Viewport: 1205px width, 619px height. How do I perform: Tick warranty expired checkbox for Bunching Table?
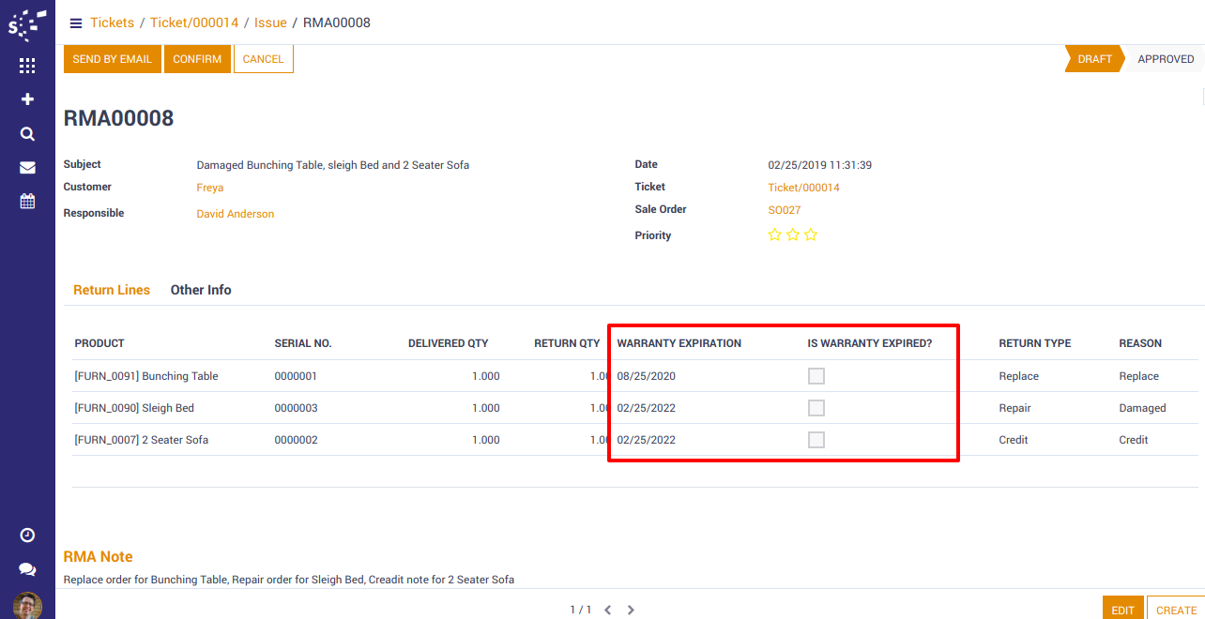(x=816, y=376)
